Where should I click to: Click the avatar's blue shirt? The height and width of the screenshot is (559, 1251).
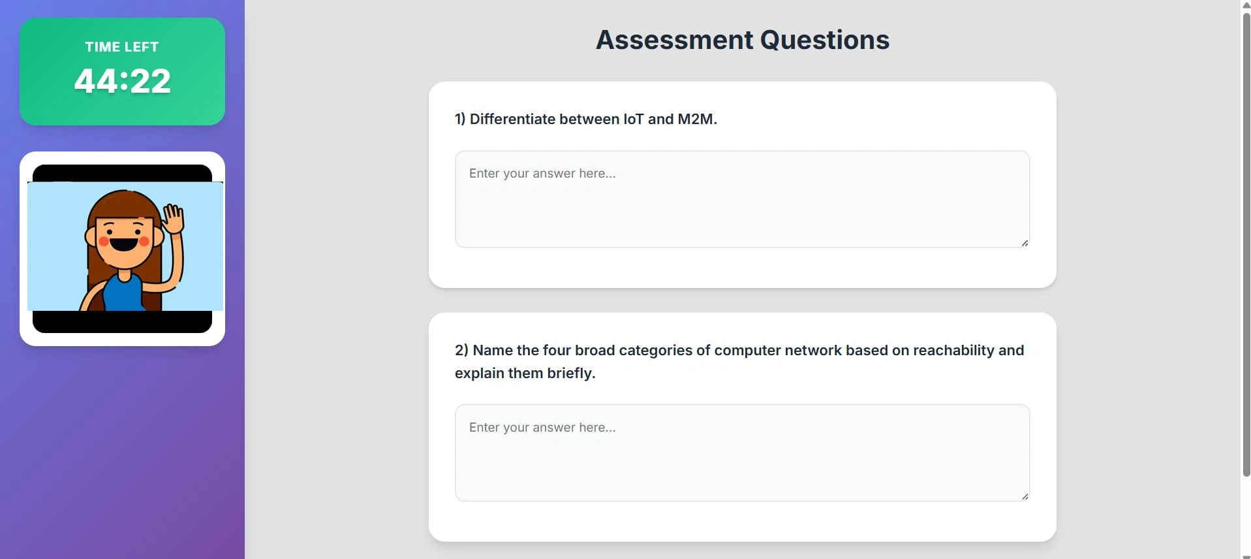coord(123,293)
